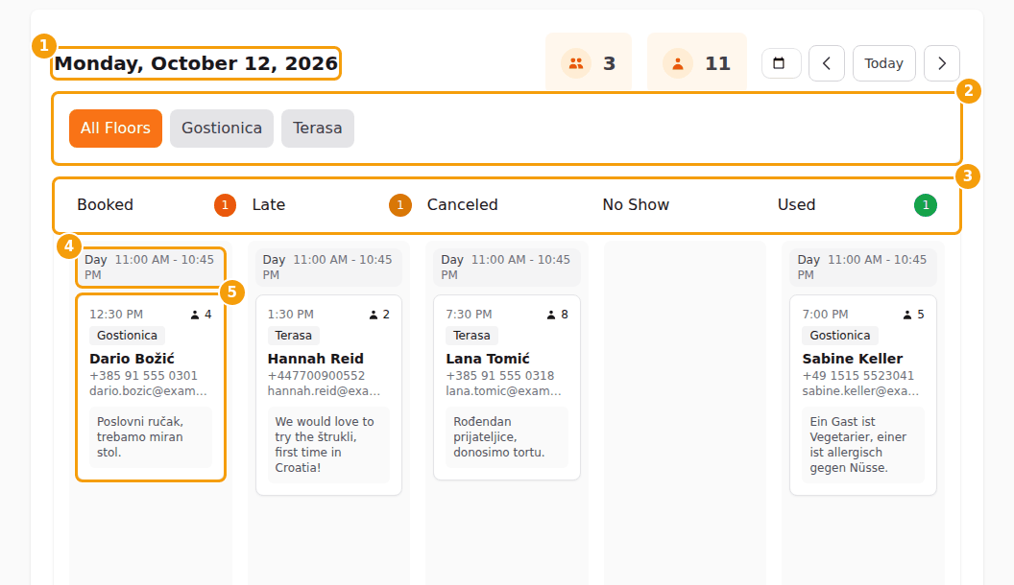Click note "Ein Gast ist Vegetarier"
The height and width of the screenshot is (585, 1014).
(x=863, y=445)
